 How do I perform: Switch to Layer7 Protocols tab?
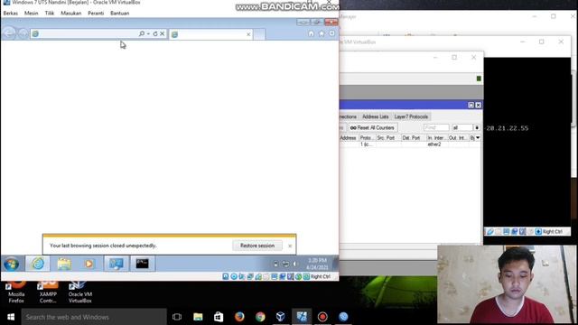pyautogui.click(x=411, y=116)
